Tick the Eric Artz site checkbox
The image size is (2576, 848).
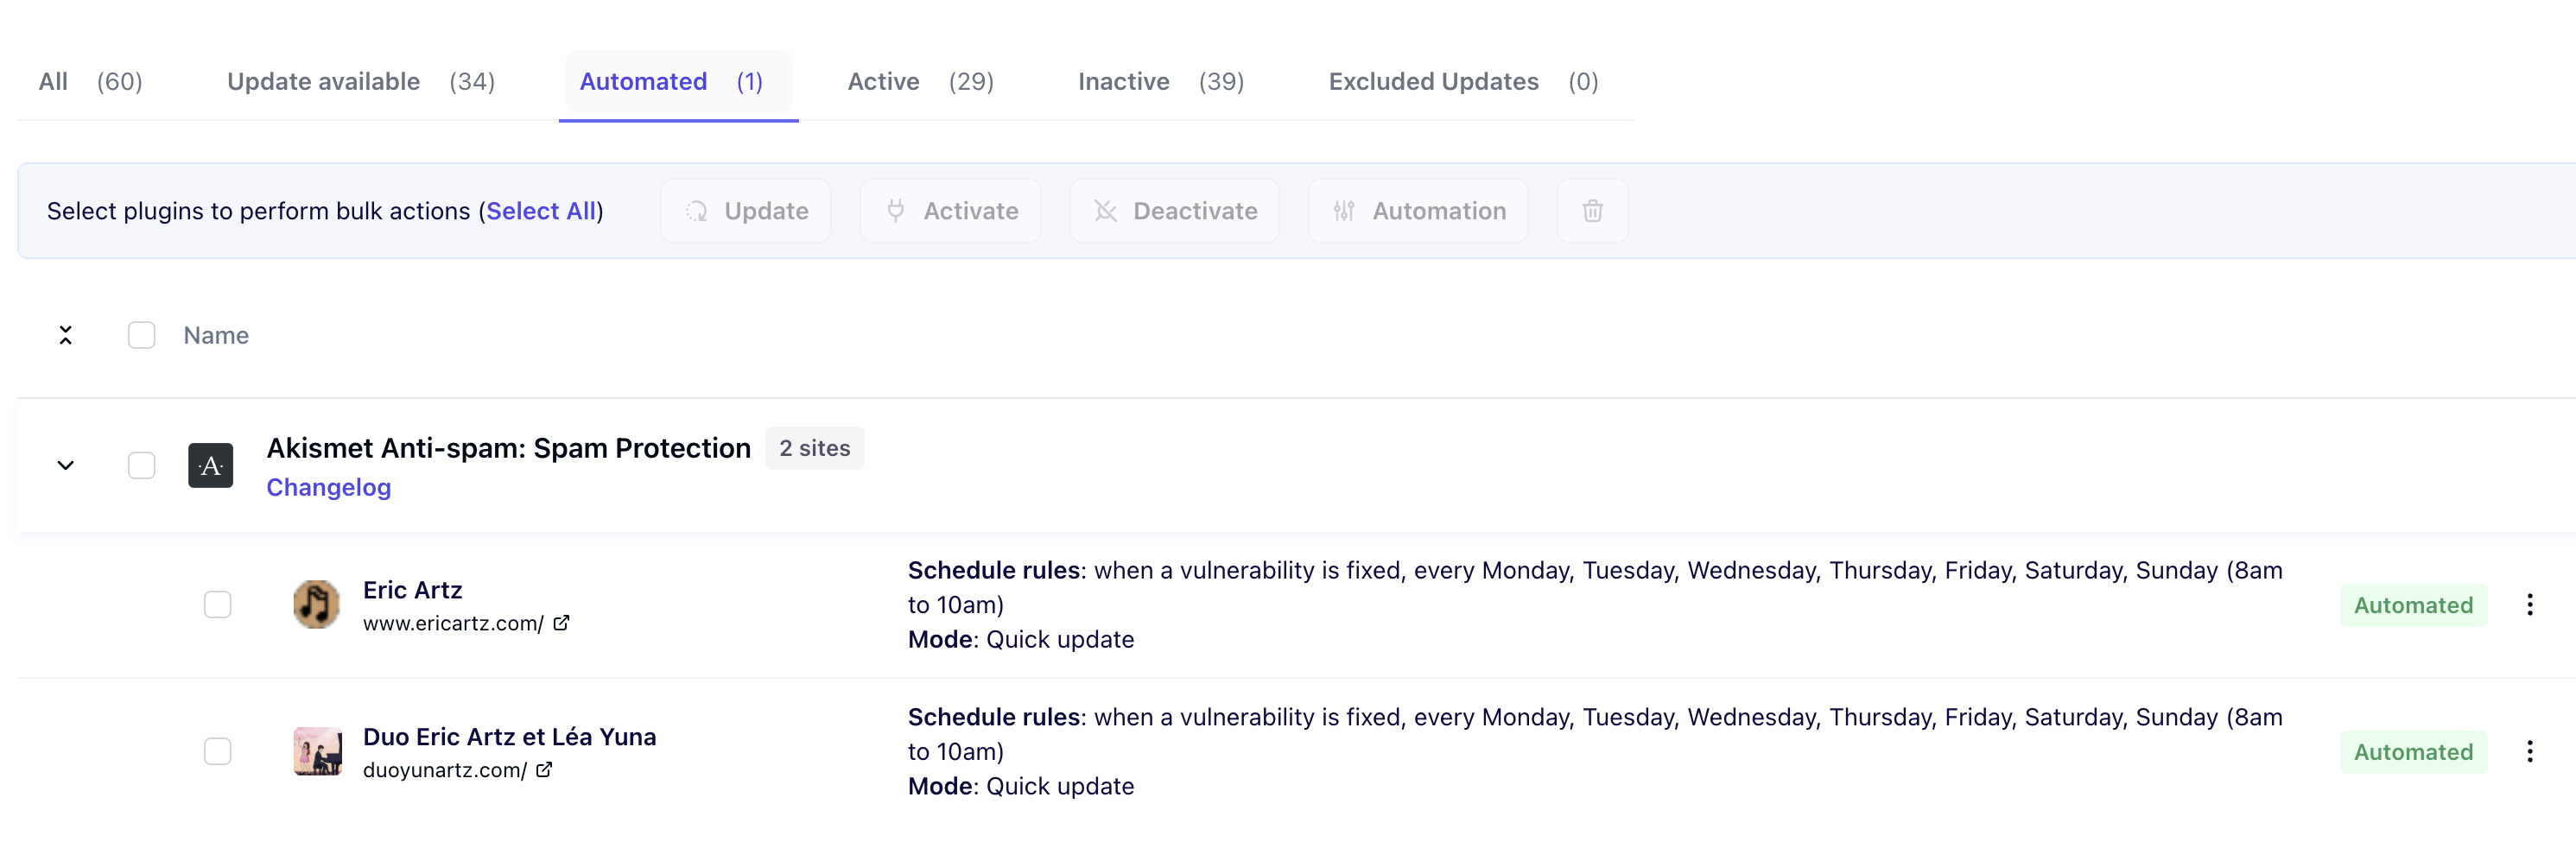218,604
